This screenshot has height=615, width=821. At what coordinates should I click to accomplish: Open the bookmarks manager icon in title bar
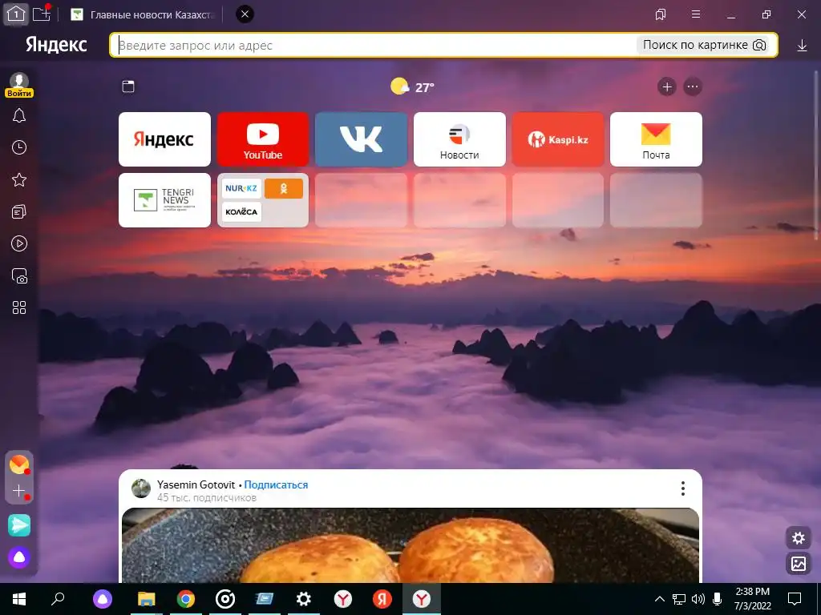tap(661, 14)
